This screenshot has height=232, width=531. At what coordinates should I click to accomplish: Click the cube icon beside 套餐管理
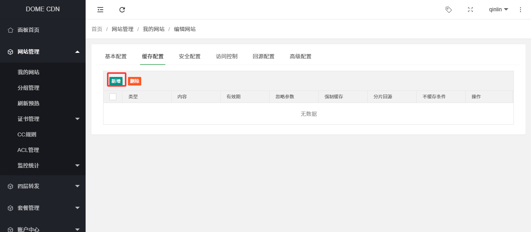point(11,208)
